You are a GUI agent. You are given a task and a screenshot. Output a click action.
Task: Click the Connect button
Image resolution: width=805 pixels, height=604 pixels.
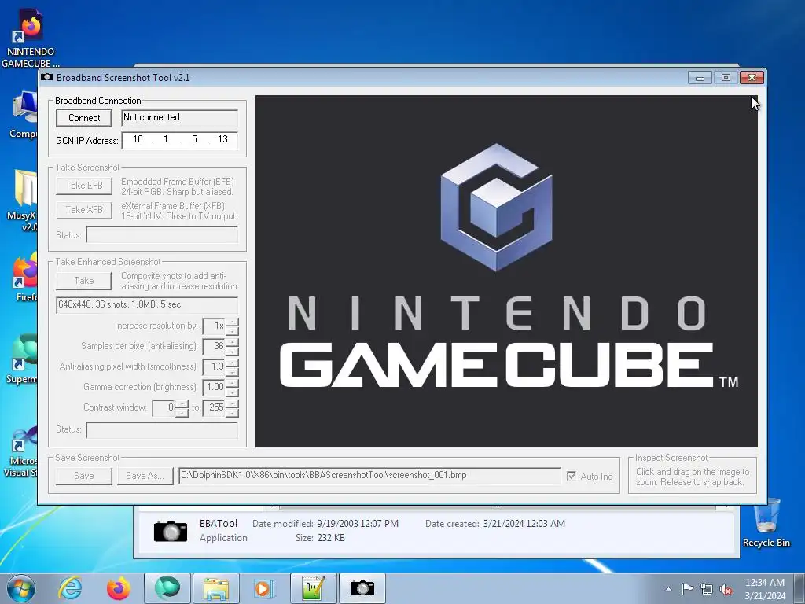83,118
